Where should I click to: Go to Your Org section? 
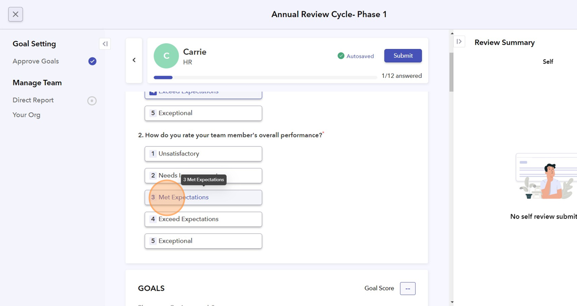coord(26,115)
